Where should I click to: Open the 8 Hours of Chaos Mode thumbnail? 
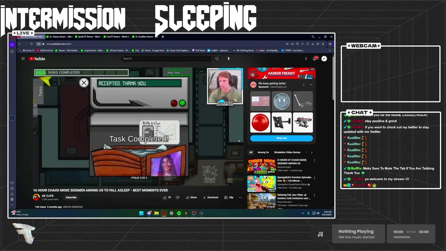(261, 166)
